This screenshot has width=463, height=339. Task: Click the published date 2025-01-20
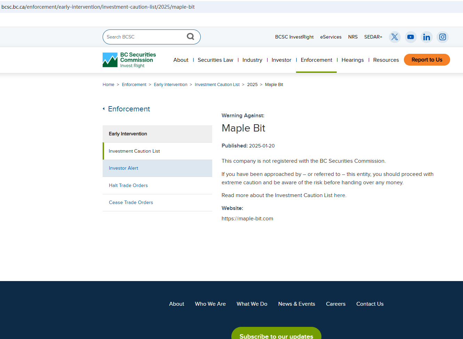[262, 146]
